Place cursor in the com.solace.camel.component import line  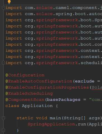(x=54, y=8)
